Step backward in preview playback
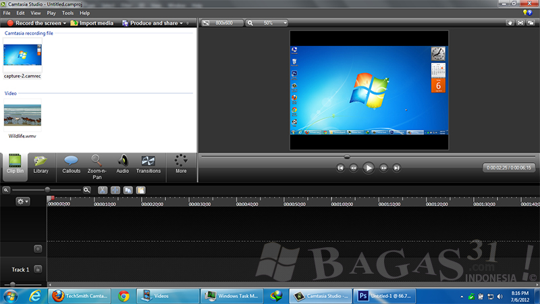The width and height of the screenshot is (540, 304). coord(353,168)
